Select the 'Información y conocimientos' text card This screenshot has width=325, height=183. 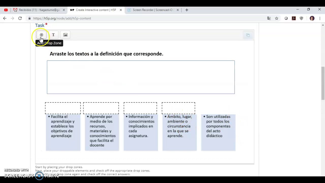coord(141,133)
